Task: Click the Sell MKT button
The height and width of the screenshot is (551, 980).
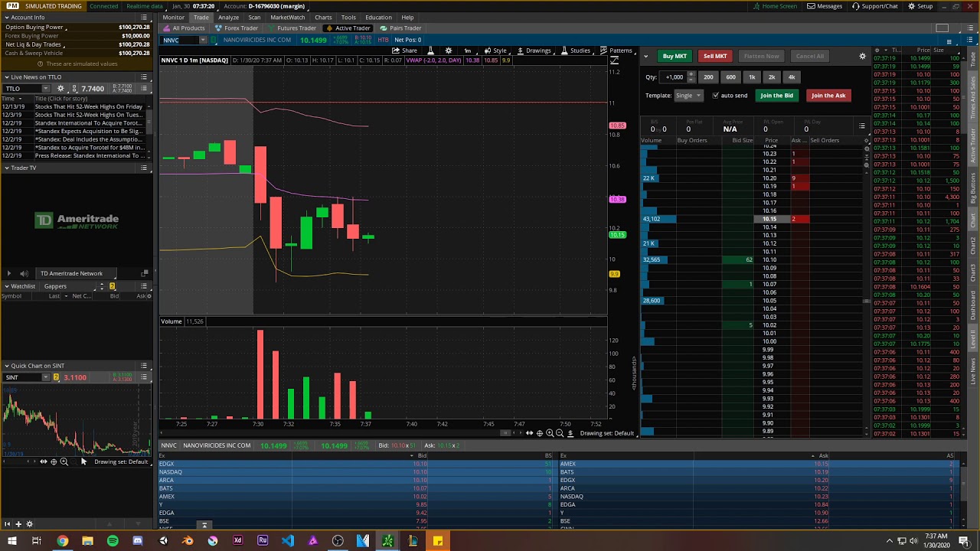Action: click(x=715, y=56)
